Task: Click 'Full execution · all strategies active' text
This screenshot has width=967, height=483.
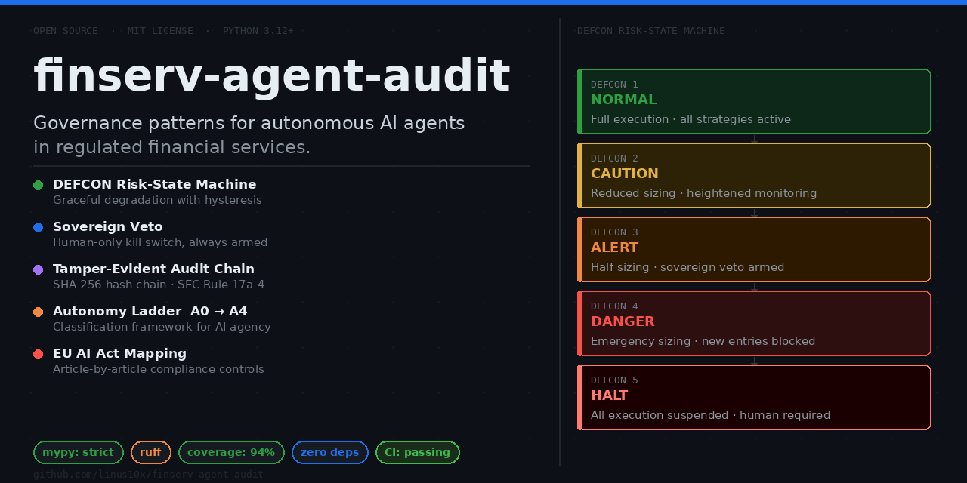Action: pos(690,119)
